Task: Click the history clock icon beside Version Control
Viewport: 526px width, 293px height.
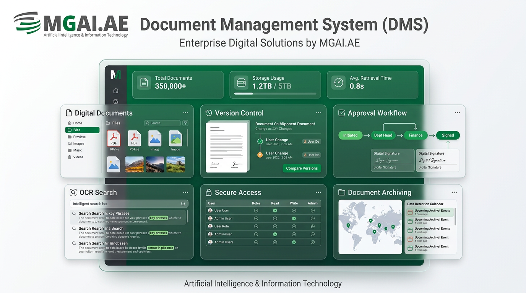Action: tap(209, 113)
